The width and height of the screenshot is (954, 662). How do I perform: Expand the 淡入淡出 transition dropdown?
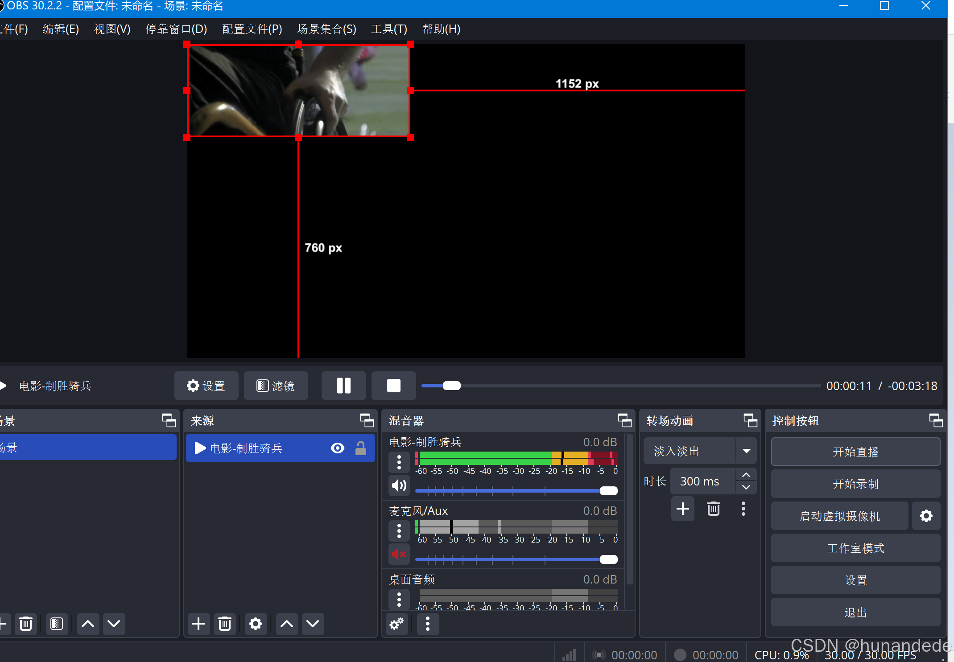tap(746, 451)
